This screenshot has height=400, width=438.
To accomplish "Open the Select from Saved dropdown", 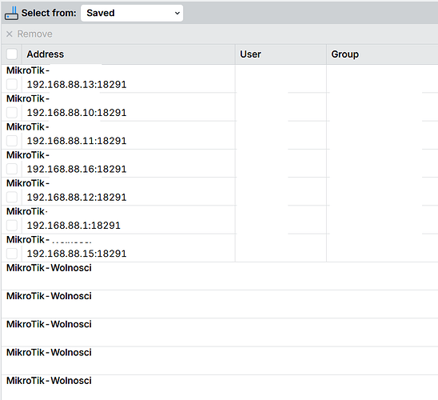I will (x=132, y=13).
